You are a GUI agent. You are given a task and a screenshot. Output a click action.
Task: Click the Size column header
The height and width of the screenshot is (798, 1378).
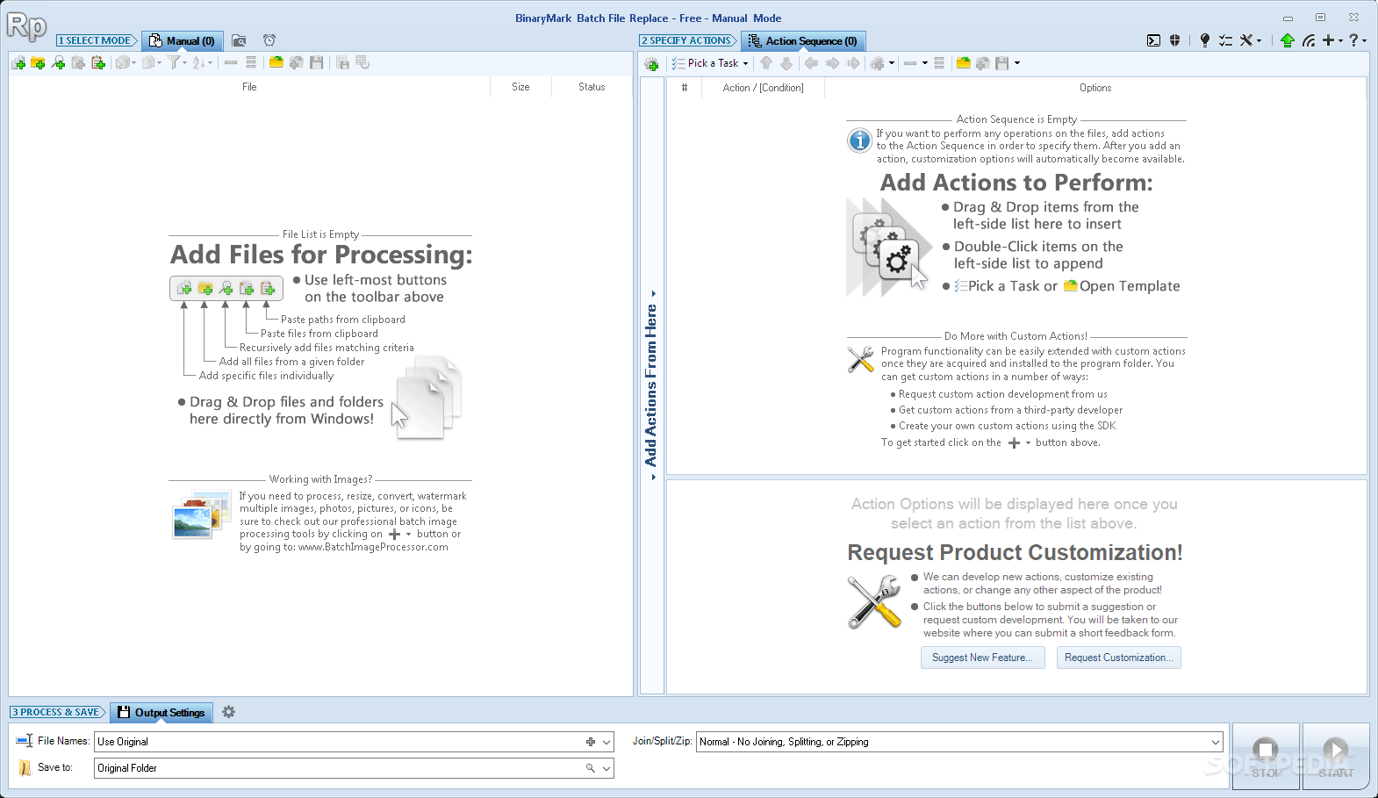(520, 87)
